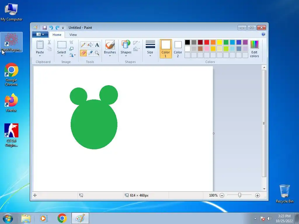This screenshot has width=299, height=224.
Task: Click the zoom out minus button
Action: pos(222,195)
